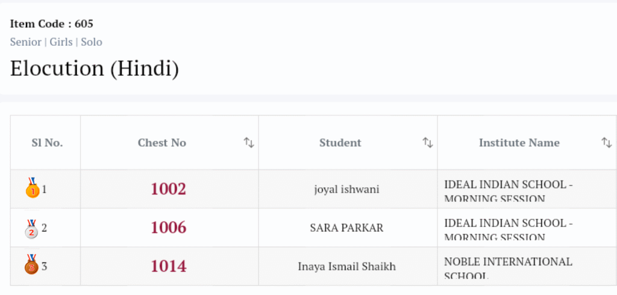Click student name SARA PARKAR
Image resolution: width=617 pixels, height=295 pixels.
tap(347, 228)
